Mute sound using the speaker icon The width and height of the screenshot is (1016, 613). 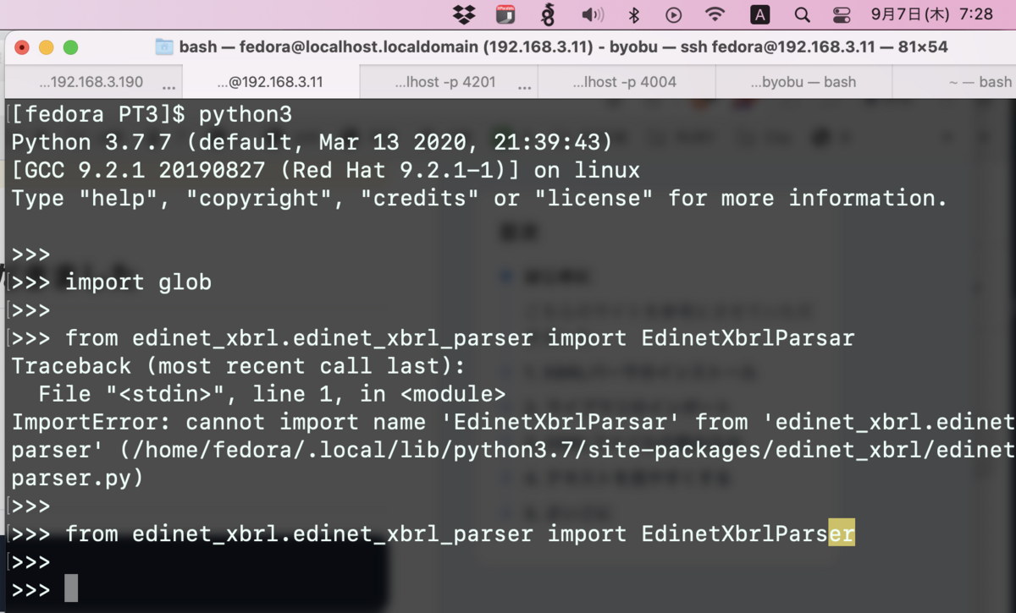pyautogui.click(x=593, y=14)
